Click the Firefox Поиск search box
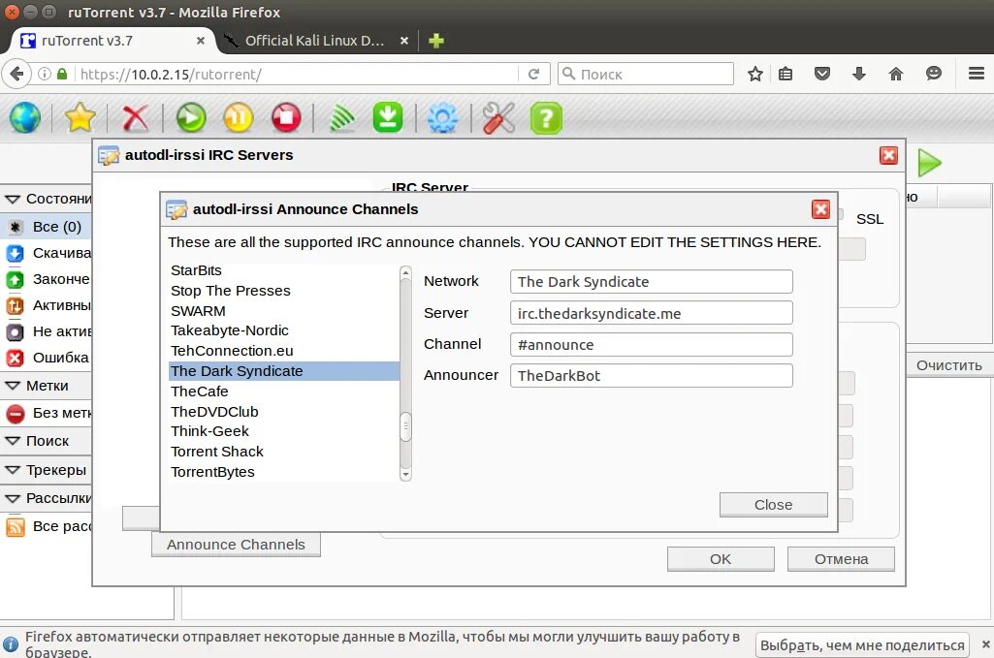The image size is (994, 658). 646,74
